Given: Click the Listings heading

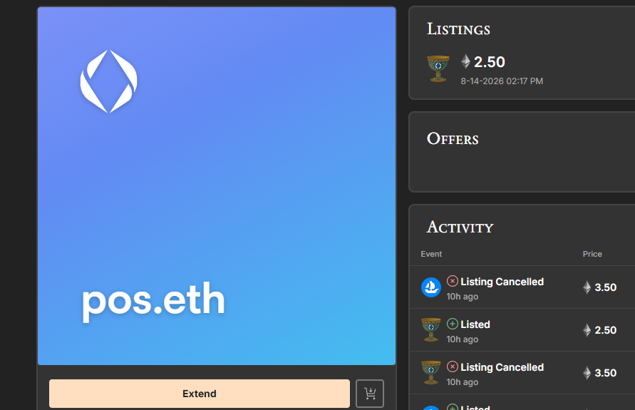Looking at the screenshot, I should pos(458,29).
